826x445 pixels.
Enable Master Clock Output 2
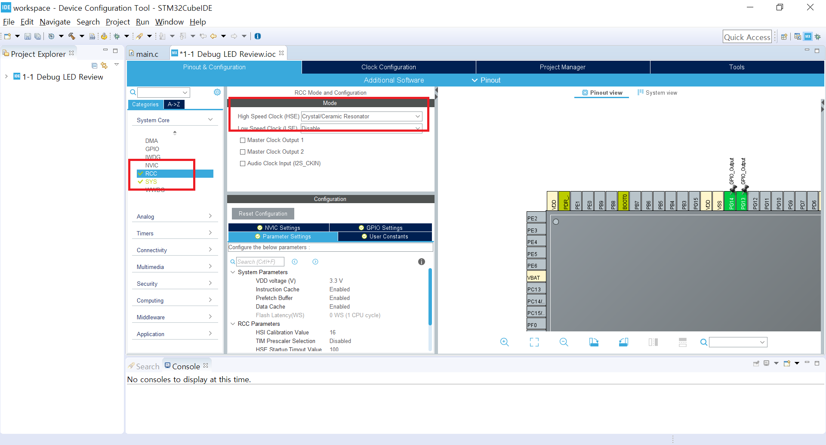coord(243,152)
